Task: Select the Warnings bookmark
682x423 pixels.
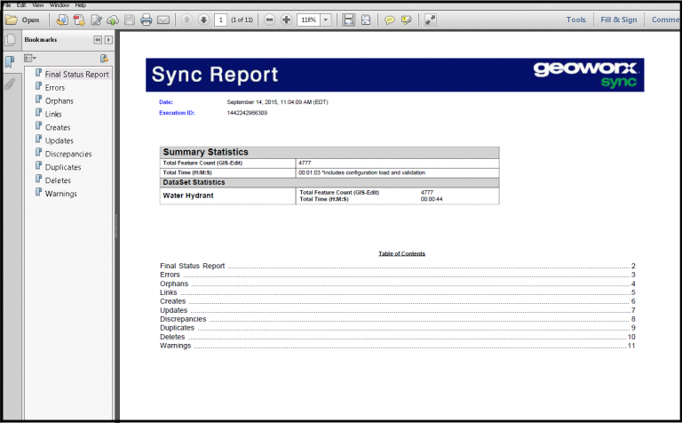Action: point(61,194)
